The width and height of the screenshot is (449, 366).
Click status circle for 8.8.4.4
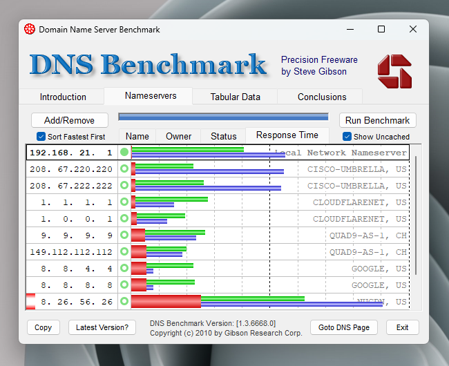[124, 268]
